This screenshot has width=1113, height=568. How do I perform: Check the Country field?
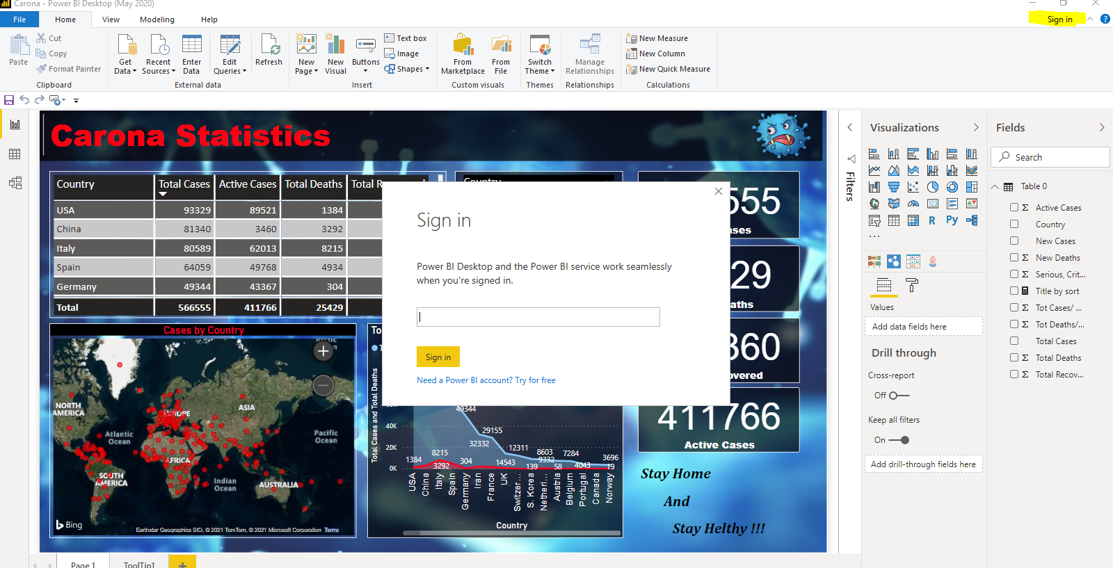click(x=1014, y=224)
